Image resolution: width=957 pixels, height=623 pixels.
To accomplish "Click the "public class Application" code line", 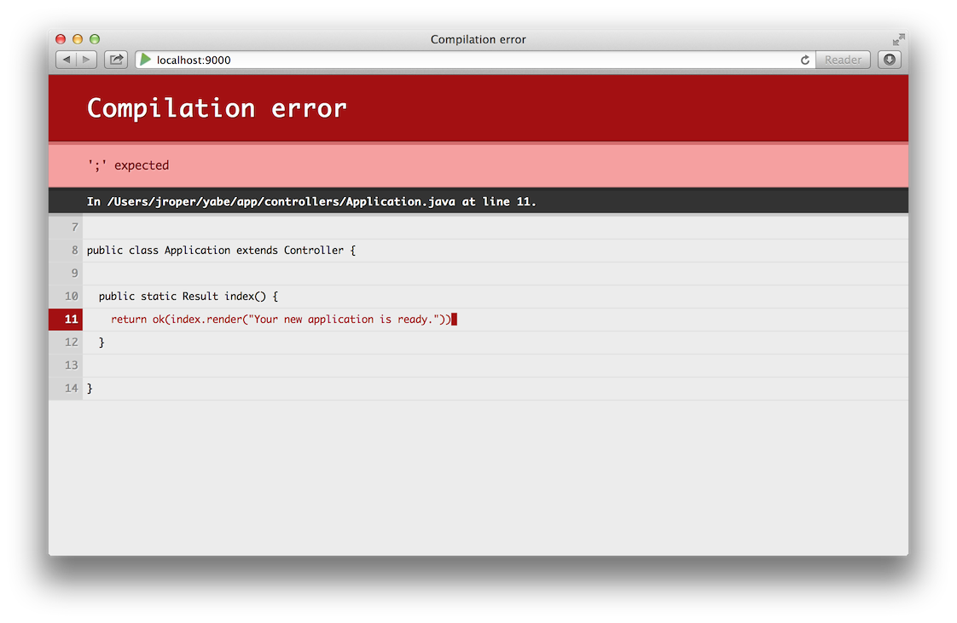I will click(221, 251).
